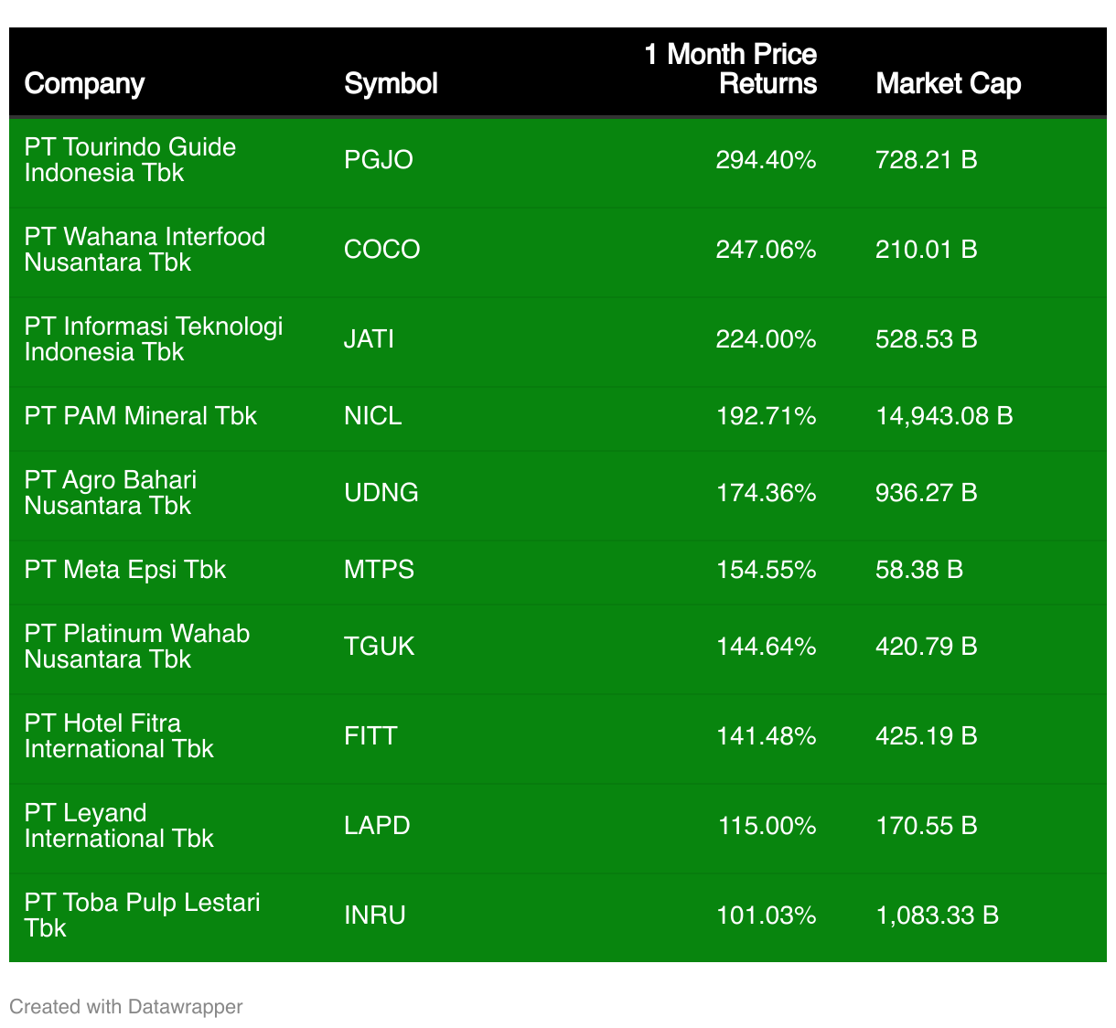Select PT Meta Epsi Tbk company name
The image size is (1116, 1028).
[124, 570]
